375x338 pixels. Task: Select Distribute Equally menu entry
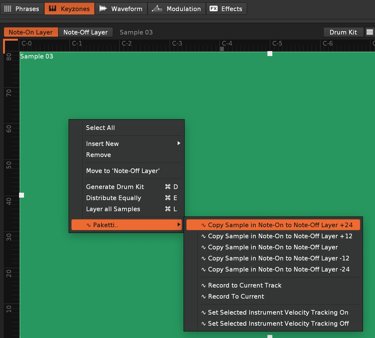point(113,198)
